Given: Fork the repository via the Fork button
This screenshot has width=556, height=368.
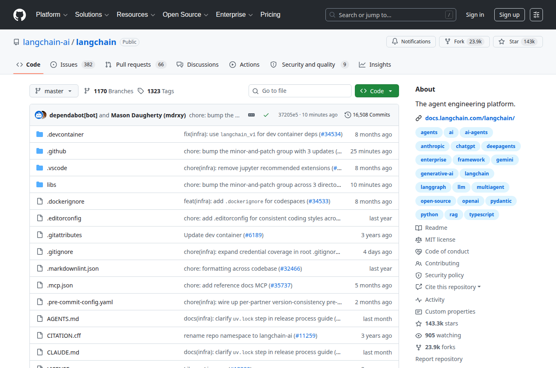Looking at the screenshot, I should [x=464, y=42].
